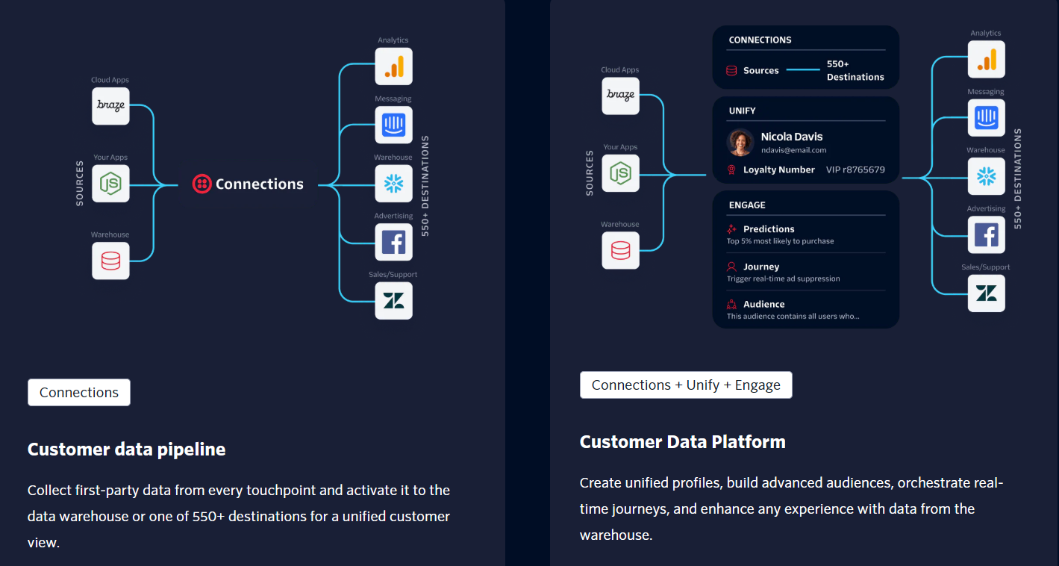The width and height of the screenshot is (1059, 566).
Task: Click the white Connections button
Action: point(79,393)
